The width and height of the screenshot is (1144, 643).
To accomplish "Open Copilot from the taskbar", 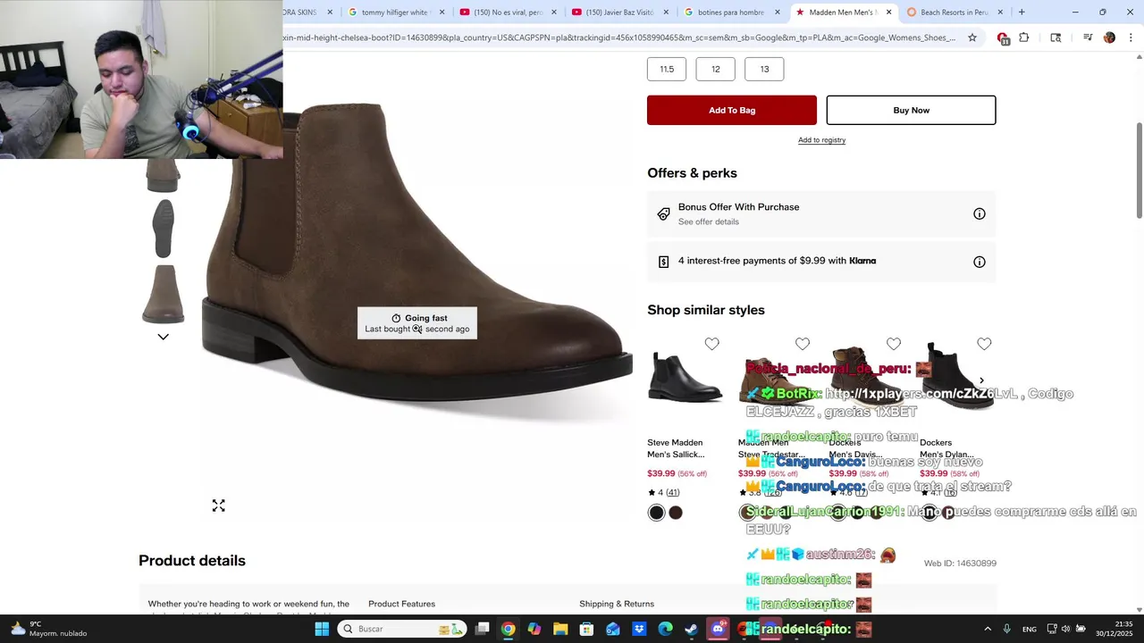I will (x=534, y=629).
